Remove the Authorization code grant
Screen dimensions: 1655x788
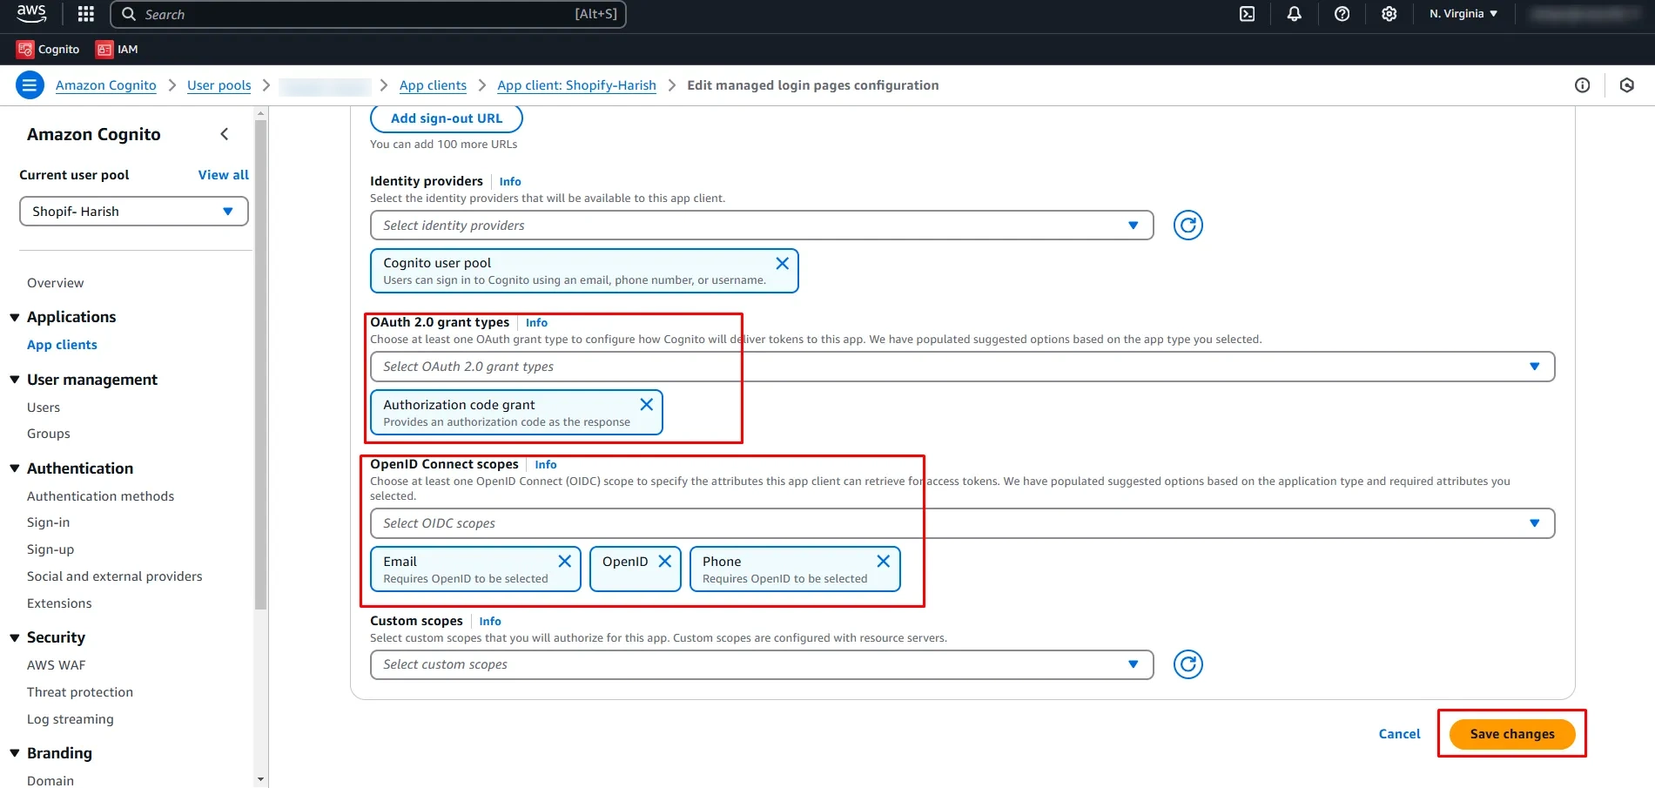pyautogui.click(x=646, y=405)
